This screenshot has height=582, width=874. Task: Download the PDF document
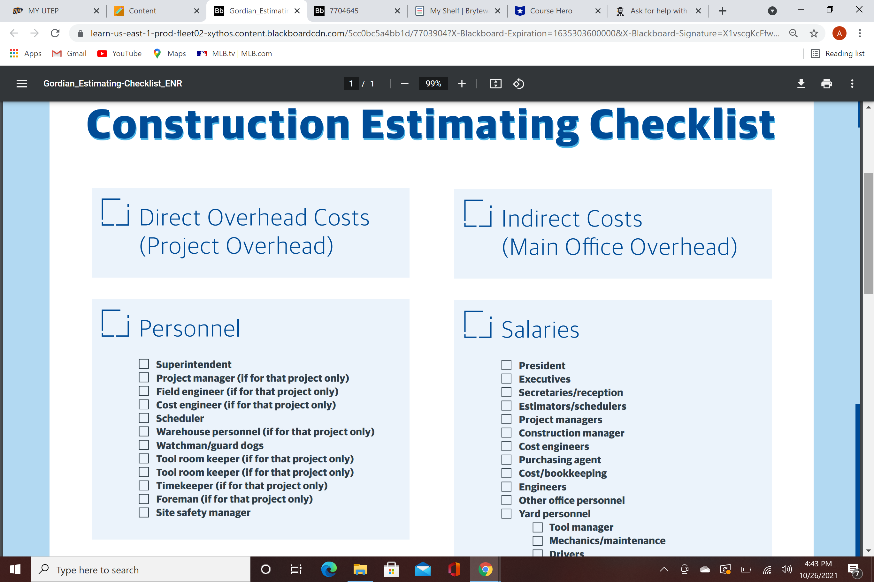(801, 84)
